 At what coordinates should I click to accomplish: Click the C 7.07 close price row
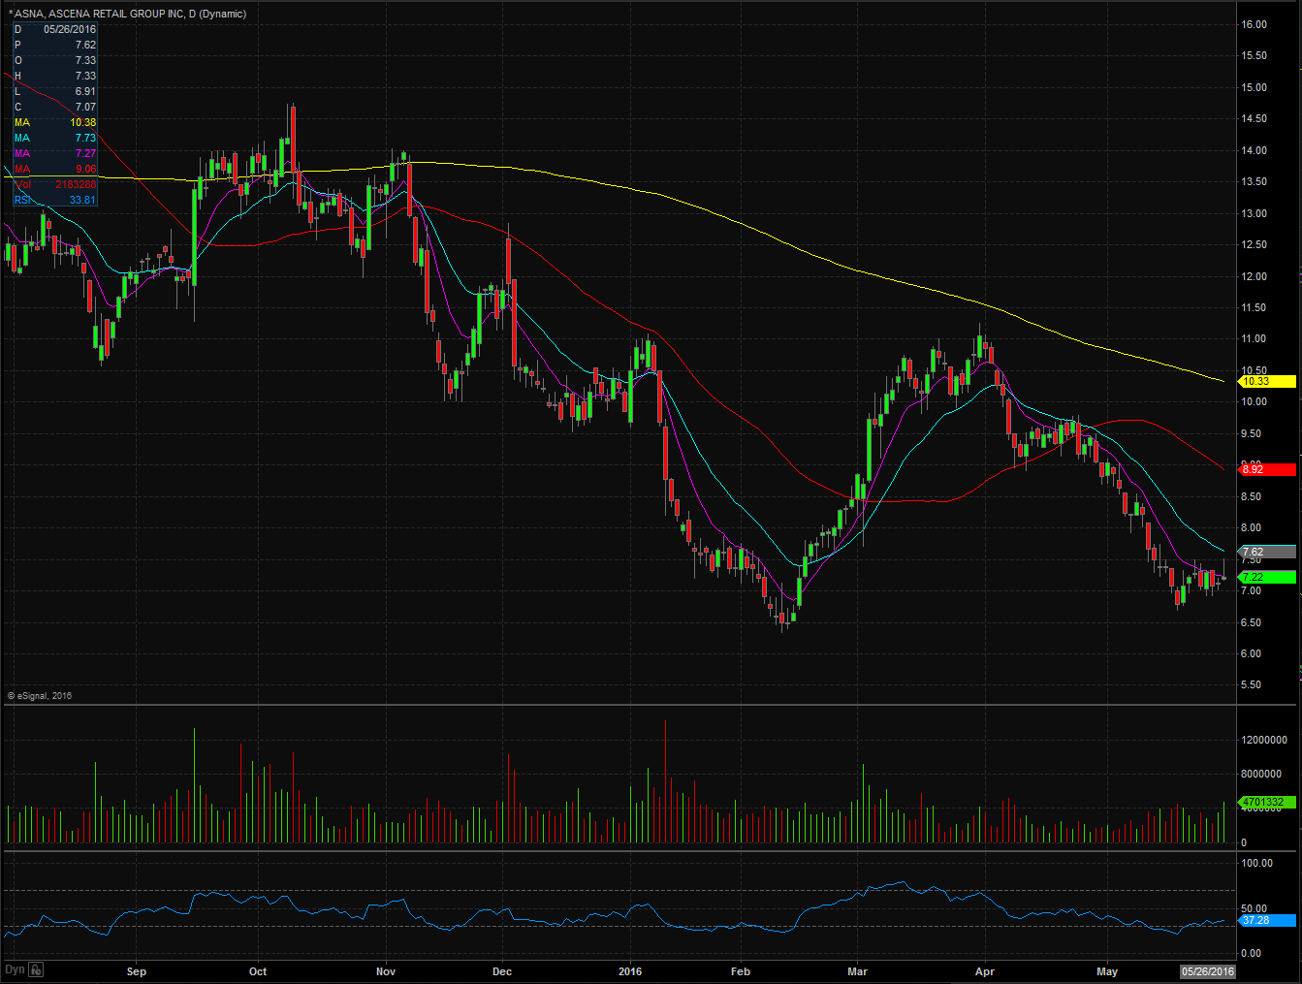coord(55,107)
